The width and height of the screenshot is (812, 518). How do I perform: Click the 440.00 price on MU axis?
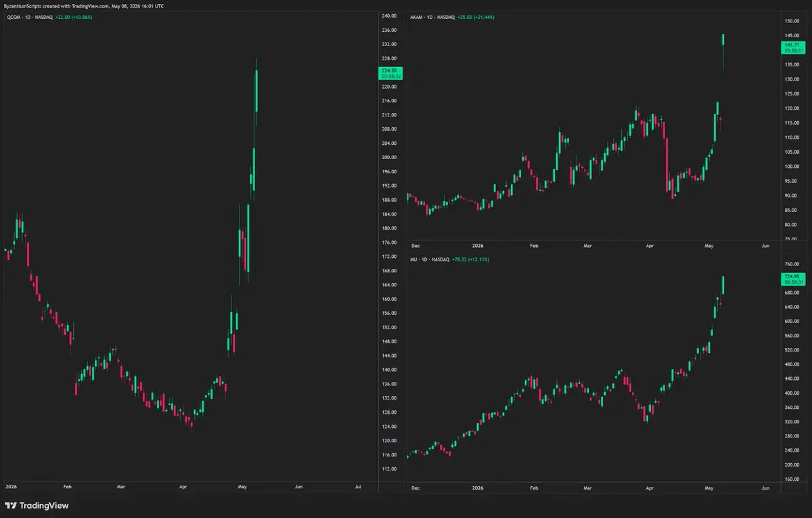791,379
